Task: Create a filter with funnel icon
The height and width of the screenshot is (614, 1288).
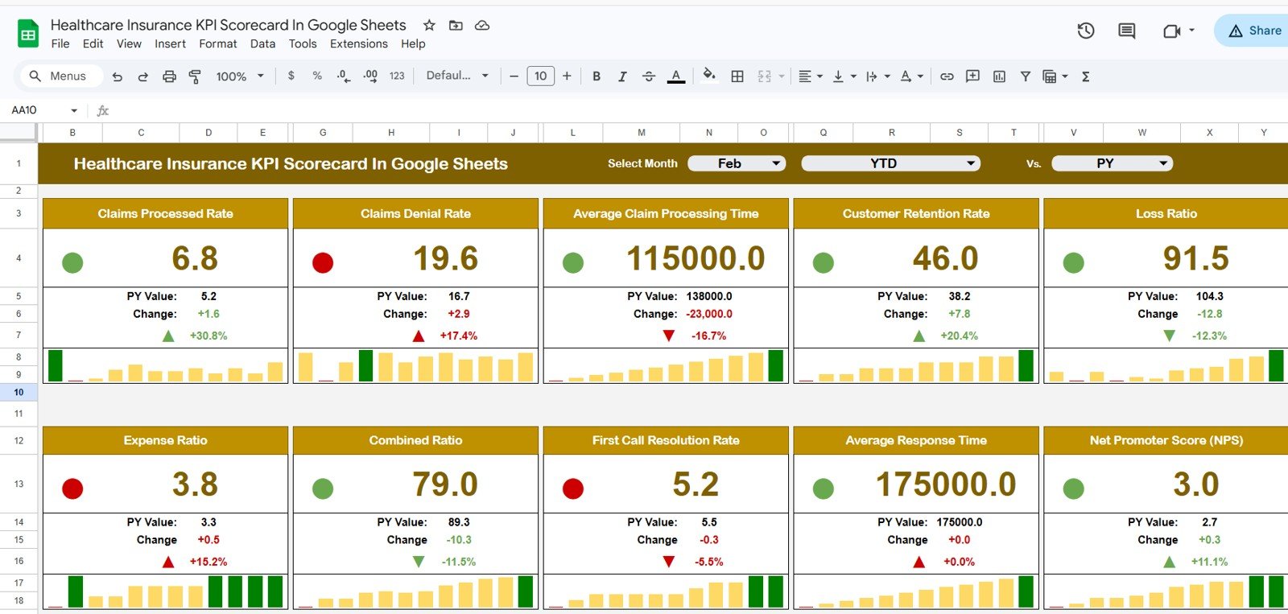Action: tap(1026, 76)
